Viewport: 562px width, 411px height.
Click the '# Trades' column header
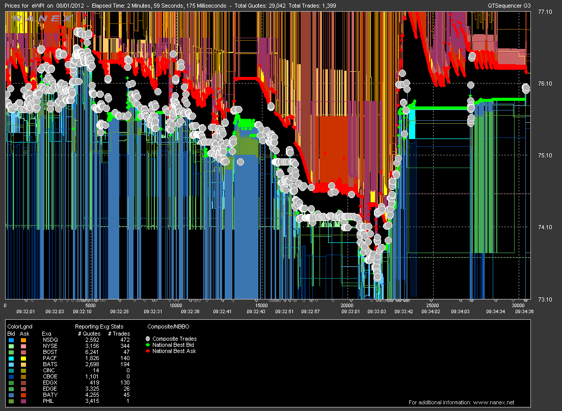pos(119,334)
